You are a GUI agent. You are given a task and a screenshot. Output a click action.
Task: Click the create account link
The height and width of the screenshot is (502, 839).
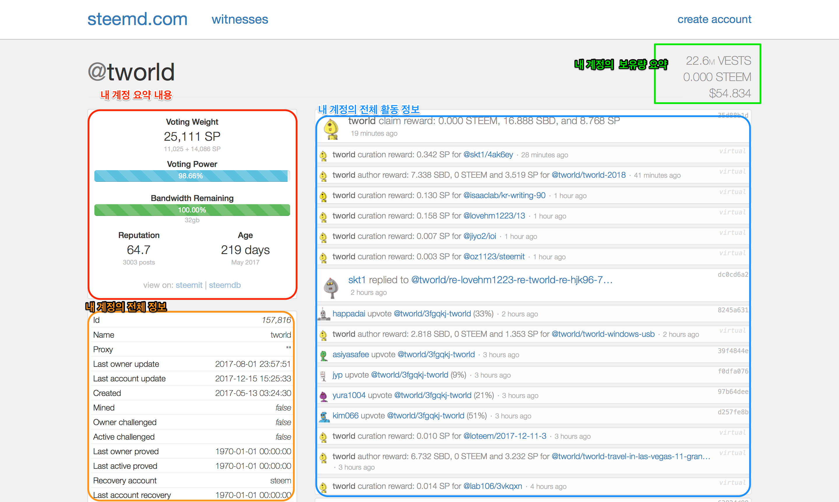point(714,19)
